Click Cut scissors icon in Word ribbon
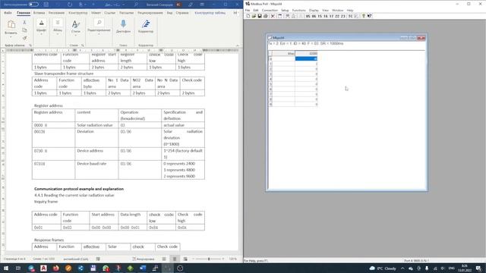This screenshot has width=486, height=273. pyautogui.click(x=24, y=22)
